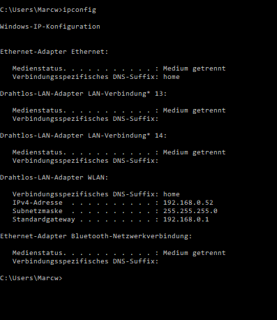This screenshot has height=320, width=277.
Task: Click the Subnetzmaske label
Action: (38, 211)
